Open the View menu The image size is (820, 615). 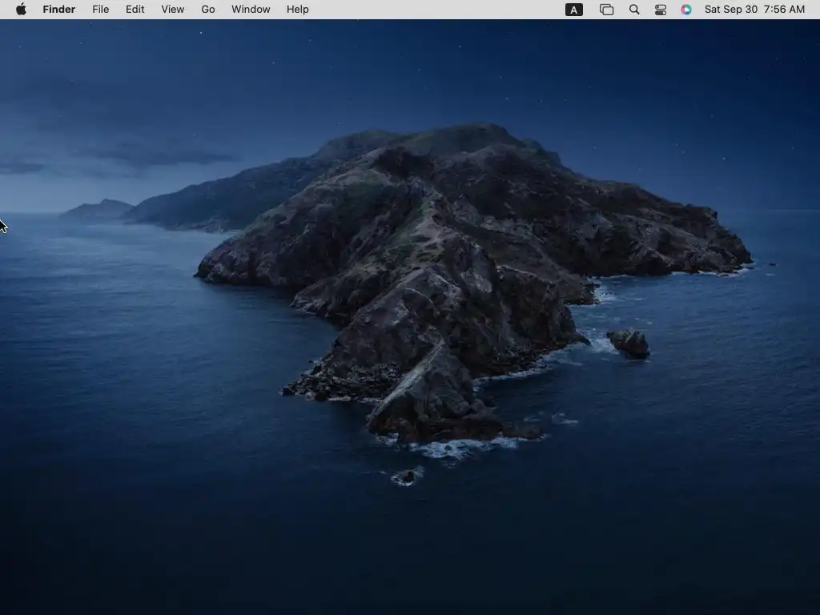(173, 10)
